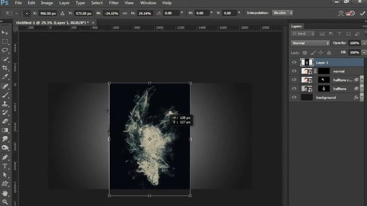Select the Lasso tool

(5, 50)
